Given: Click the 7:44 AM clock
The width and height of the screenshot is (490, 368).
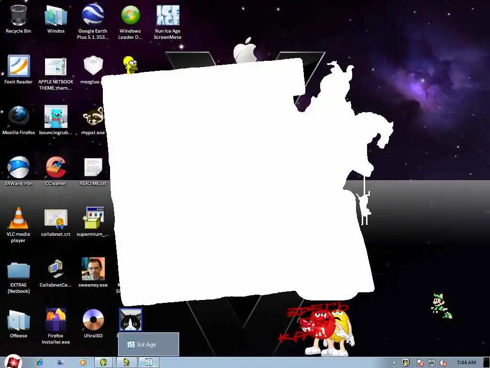Looking at the screenshot, I should [x=466, y=362].
